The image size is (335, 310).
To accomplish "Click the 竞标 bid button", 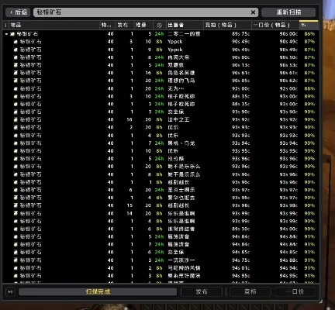I will (x=250, y=292).
